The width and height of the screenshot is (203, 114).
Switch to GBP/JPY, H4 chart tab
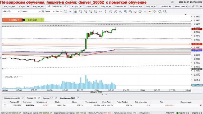106,6
